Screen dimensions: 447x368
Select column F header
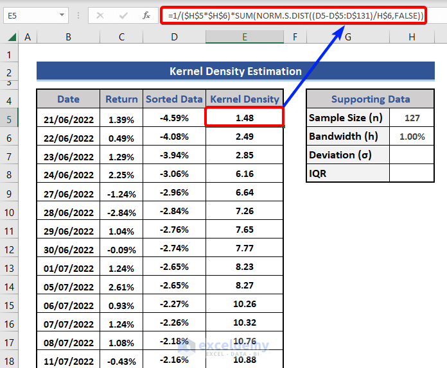[x=295, y=37]
